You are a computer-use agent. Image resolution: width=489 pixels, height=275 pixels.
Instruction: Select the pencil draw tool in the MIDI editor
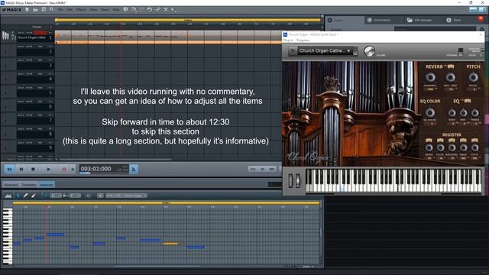tap(25, 196)
